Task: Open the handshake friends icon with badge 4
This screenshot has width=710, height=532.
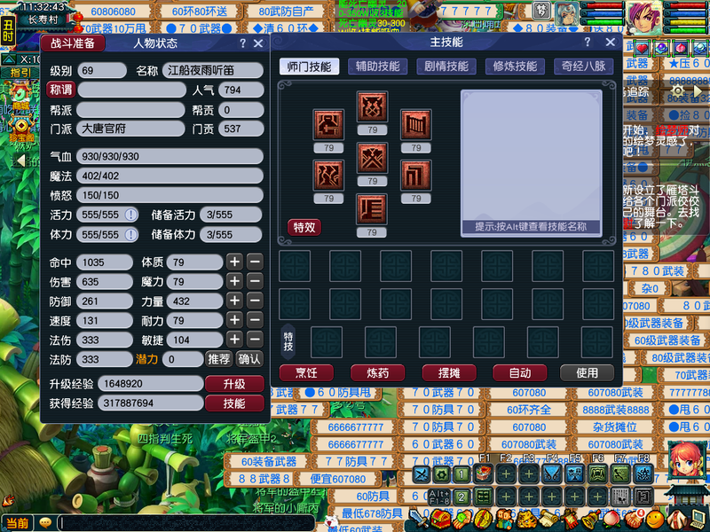Action: point(635,520)
